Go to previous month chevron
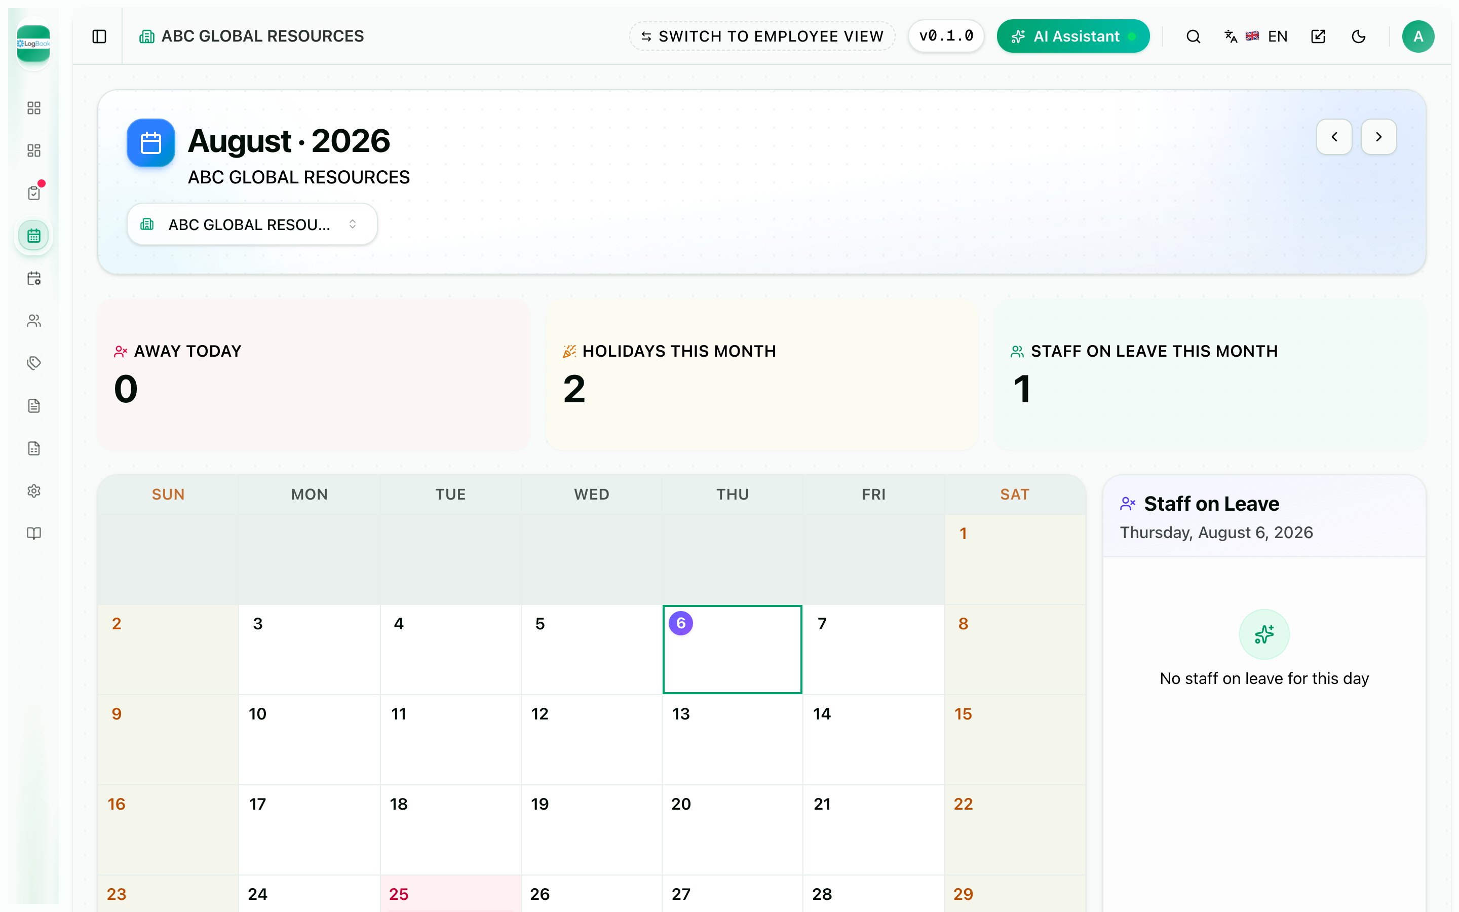This screenshot has height=912, width=1459. (x=1334, y=137)
